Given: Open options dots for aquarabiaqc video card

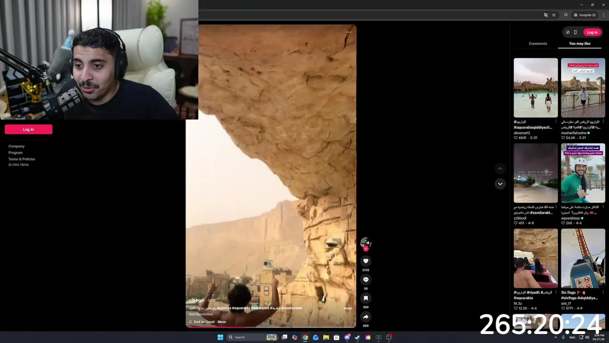Looking at the screenshot, I should coord(603,207).
